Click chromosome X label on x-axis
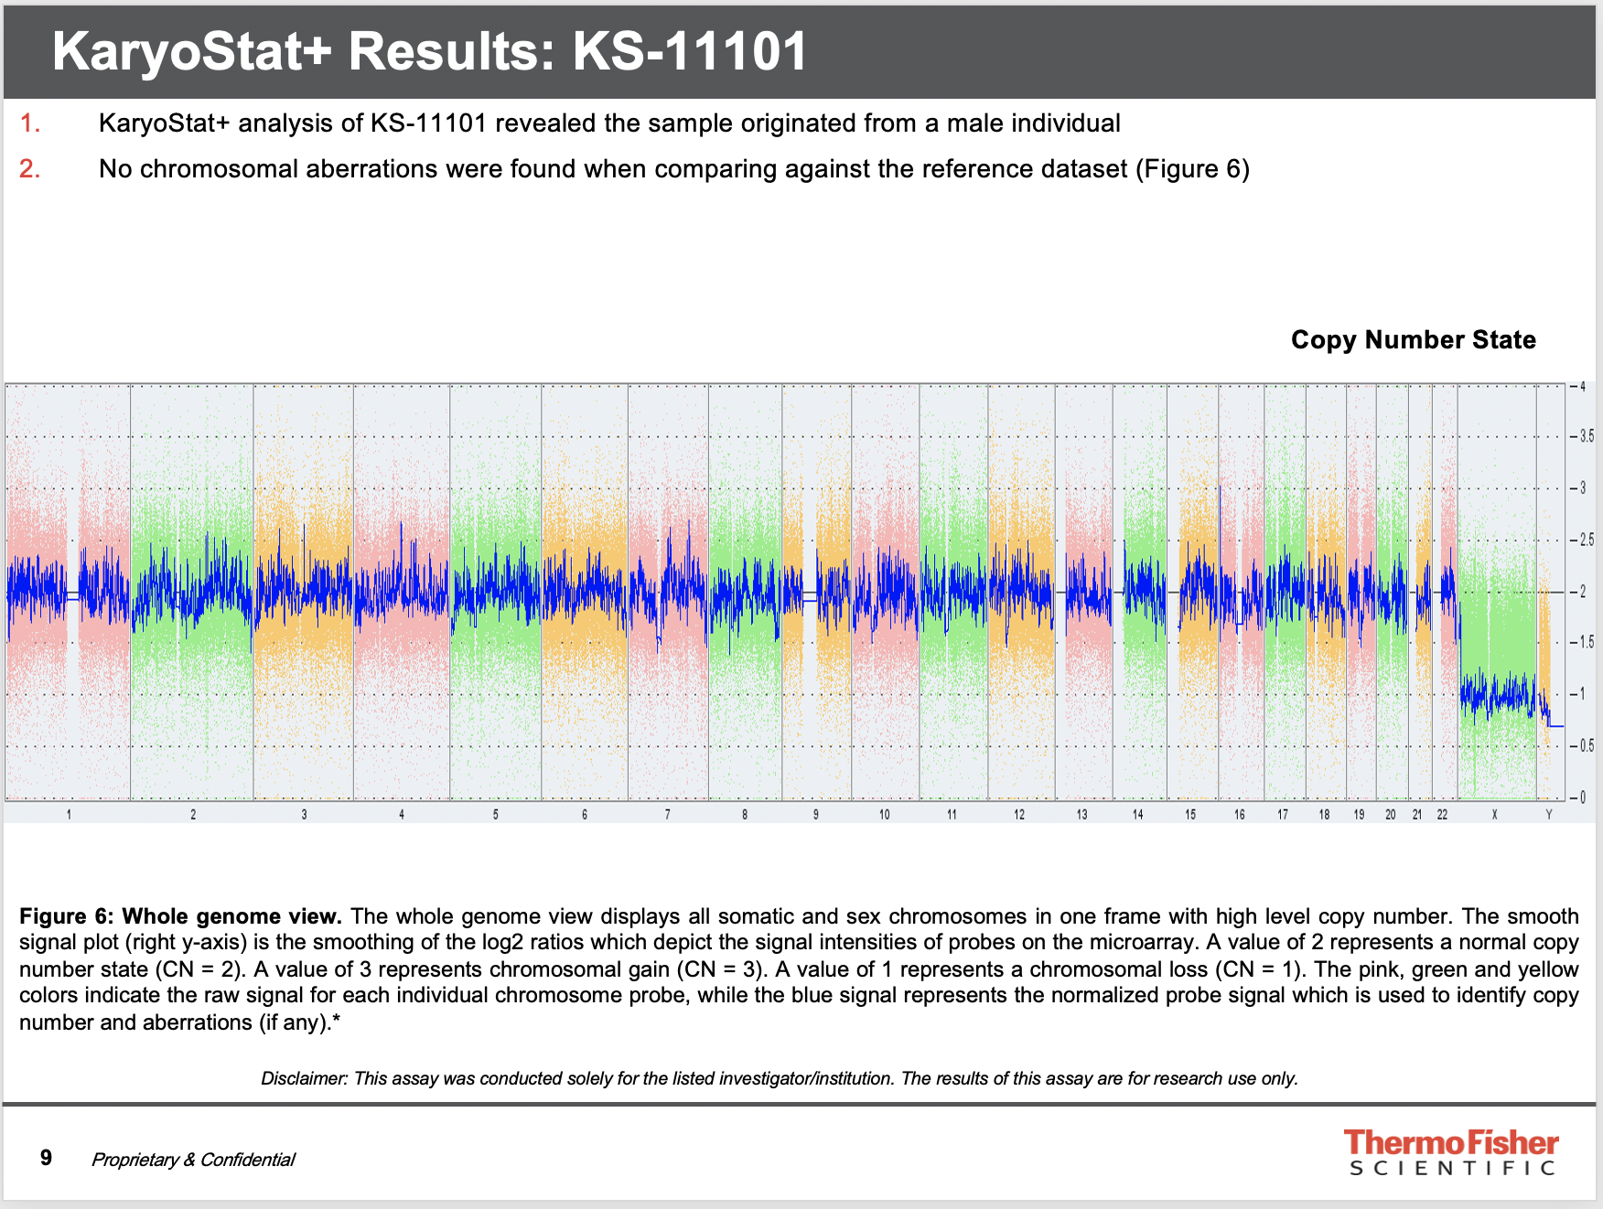 [1495, 814]
